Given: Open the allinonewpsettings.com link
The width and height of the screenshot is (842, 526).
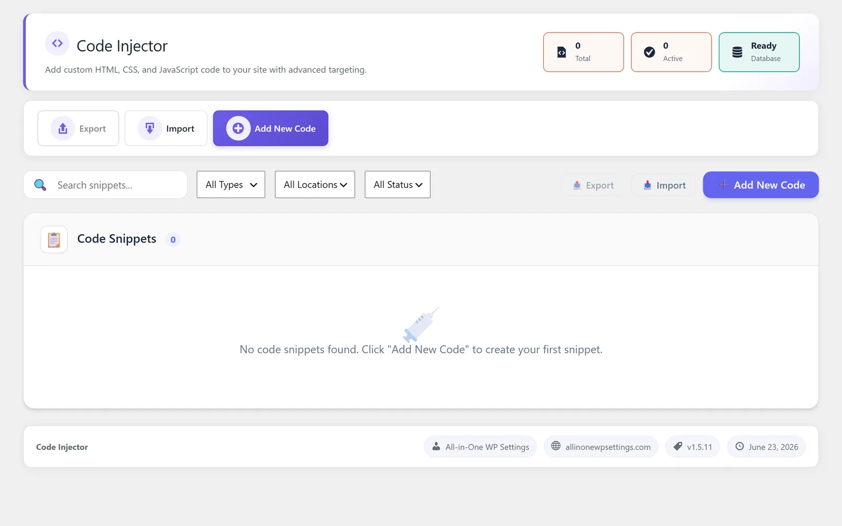Looking at the screenshot, I should point(608,447).
